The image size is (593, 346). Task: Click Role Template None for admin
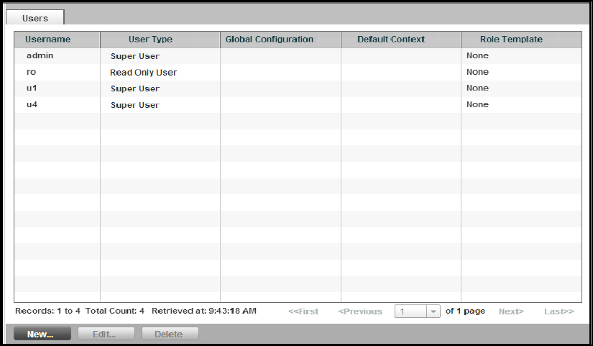click(477, 56)
